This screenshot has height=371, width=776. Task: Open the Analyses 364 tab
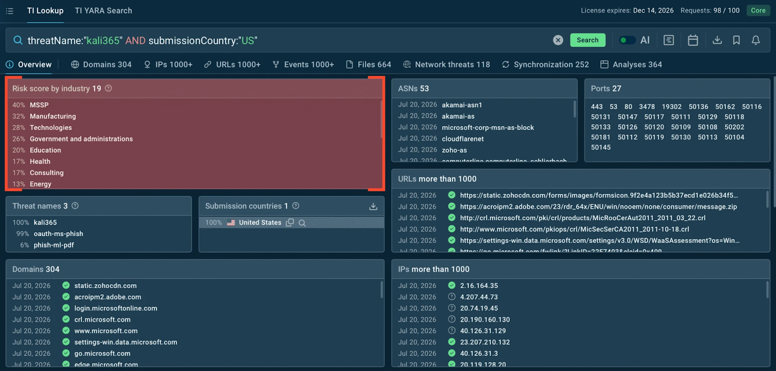point(631,65)
